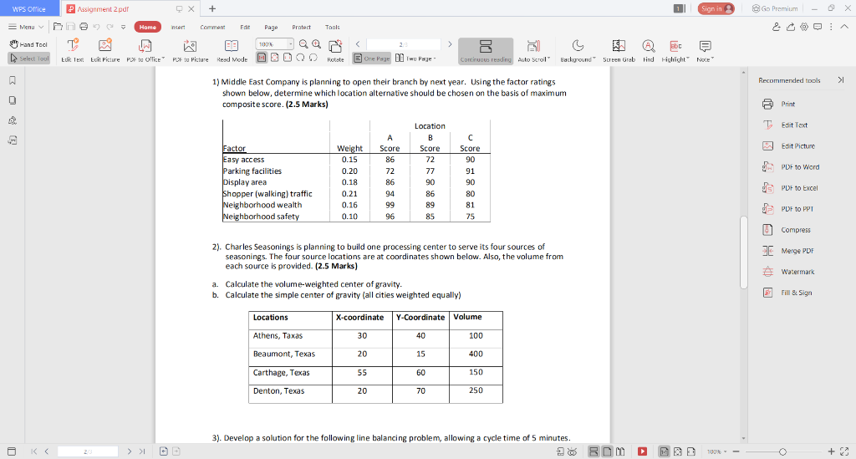Toggle navigation pane icon at bottom left

12,451
